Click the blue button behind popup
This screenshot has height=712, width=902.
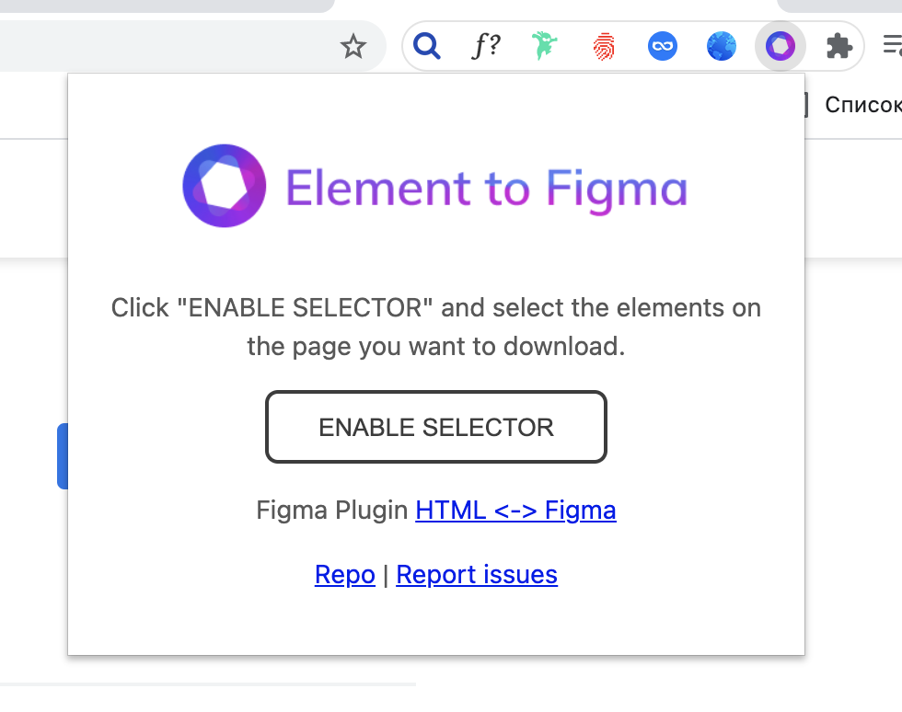point(63,455)
